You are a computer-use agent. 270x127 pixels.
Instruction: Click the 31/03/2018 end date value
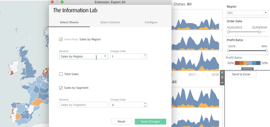[259, 27]
